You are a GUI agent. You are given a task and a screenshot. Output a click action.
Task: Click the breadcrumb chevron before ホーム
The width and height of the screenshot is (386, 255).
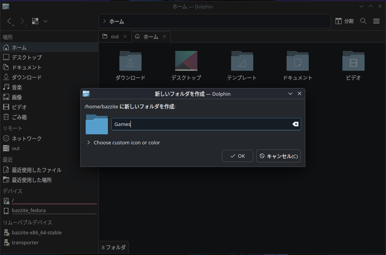click(x=104, y=21)
